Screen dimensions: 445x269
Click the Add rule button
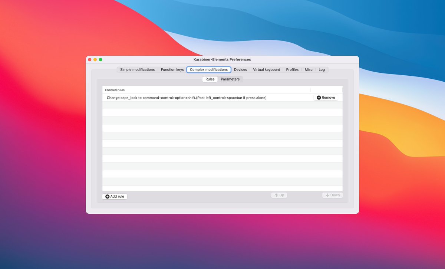[115, 196]
